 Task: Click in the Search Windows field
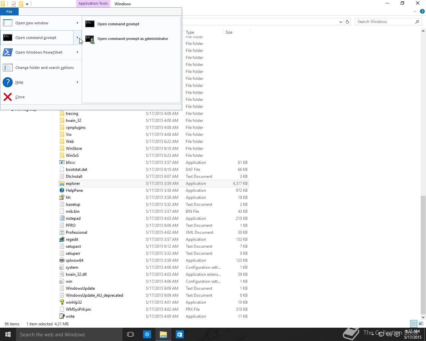tap(385, 22)
